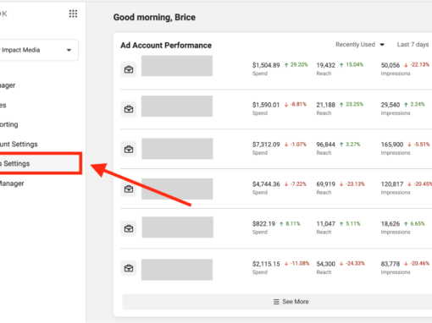This screenshot has width=432, height=323.
Task: Open the apps grid icon
Action: (73, 14)
